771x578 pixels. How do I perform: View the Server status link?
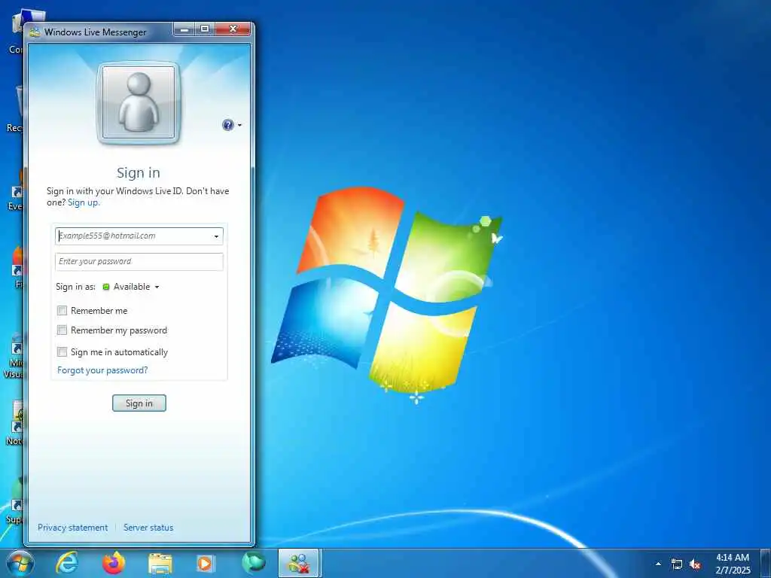pyautogui.click(x=148, y=528)
